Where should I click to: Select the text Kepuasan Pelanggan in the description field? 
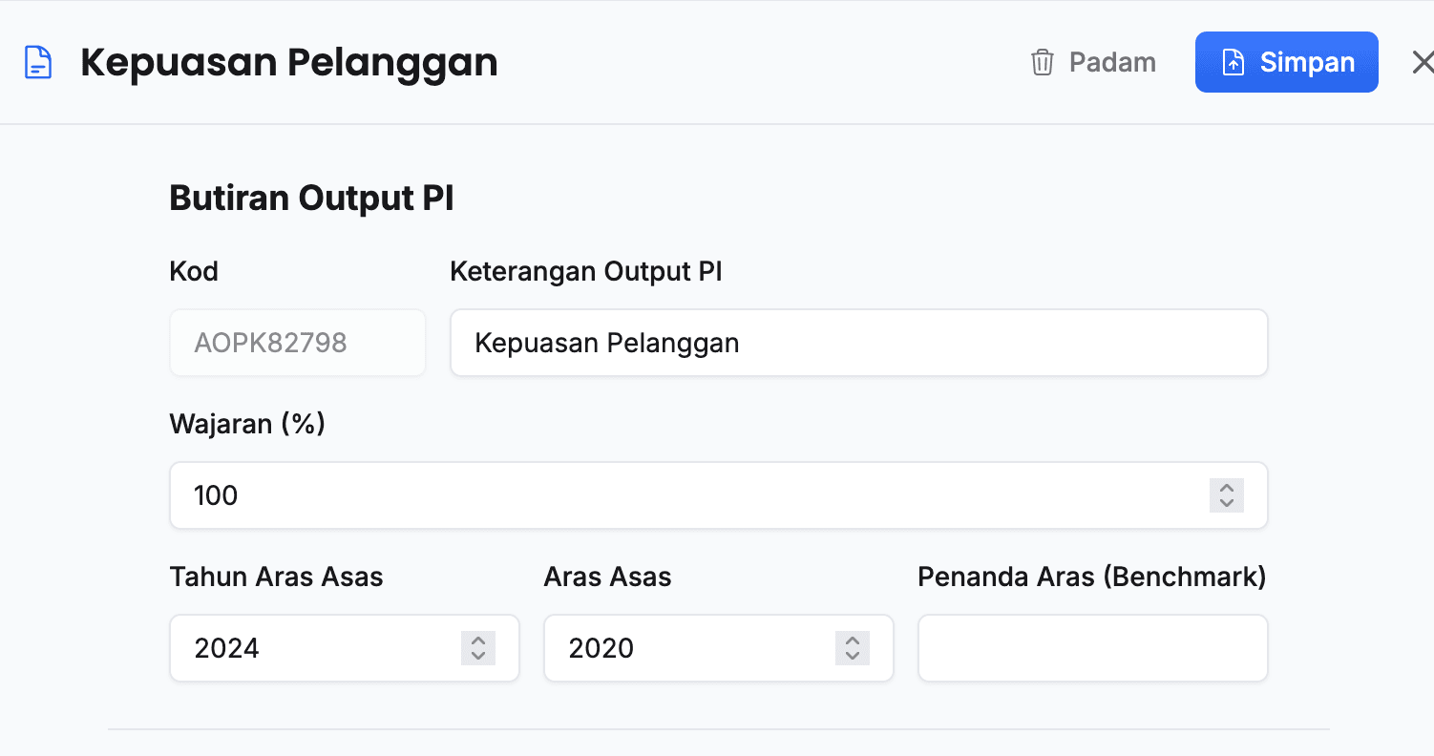pyautogui.click(x=606, y=343)
